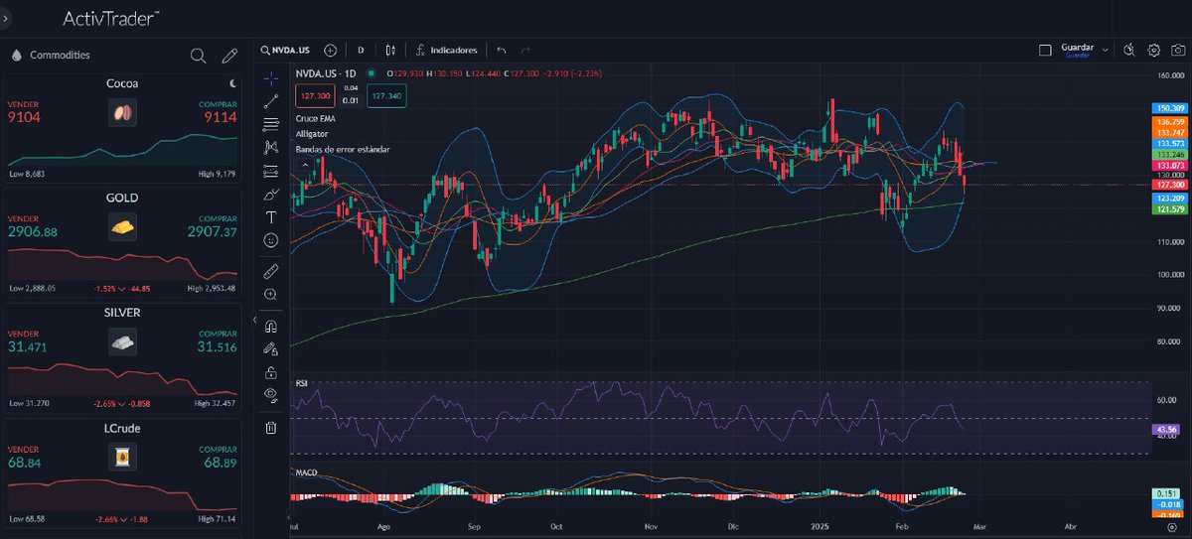Select the Alligator indicator label
This screenshot has width=1192, height=539.
[x=314, y=133]
